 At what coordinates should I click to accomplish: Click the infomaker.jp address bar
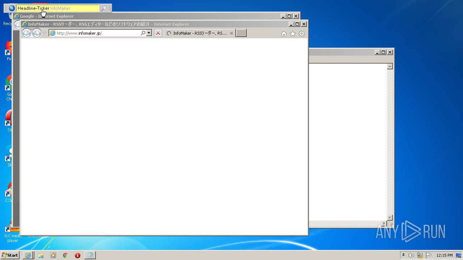pyautogui.click(x=96, y=33)
